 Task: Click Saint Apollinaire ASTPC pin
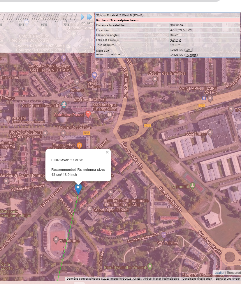click(x=210, y=99)
